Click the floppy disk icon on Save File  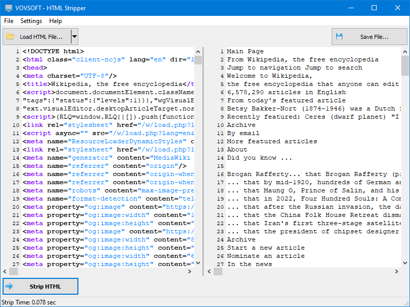pos(339,36)
